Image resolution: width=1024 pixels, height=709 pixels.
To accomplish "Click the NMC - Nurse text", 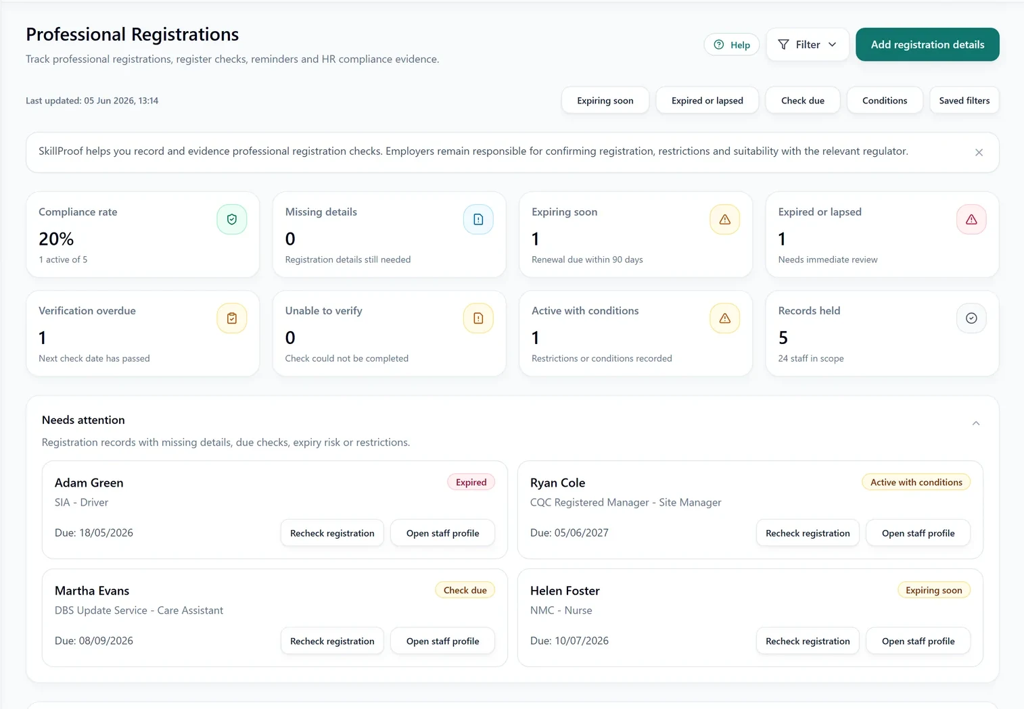I will [561, 610].
